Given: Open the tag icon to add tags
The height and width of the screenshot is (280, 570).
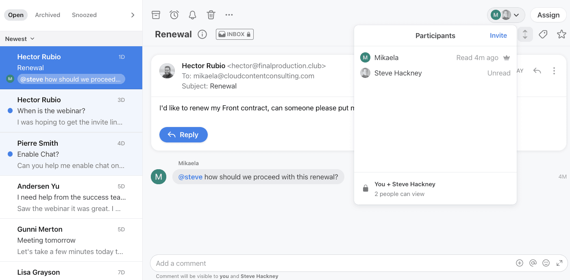Looking at the screenshot, I should point(543,34).
